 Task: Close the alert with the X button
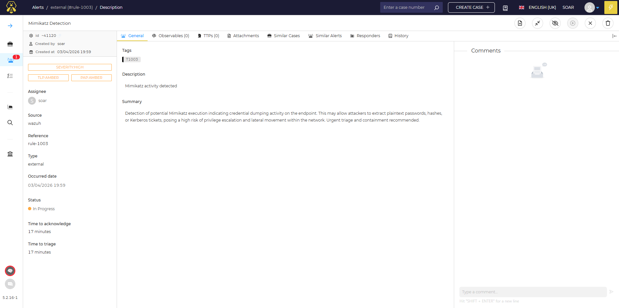[x=590, y=23]
